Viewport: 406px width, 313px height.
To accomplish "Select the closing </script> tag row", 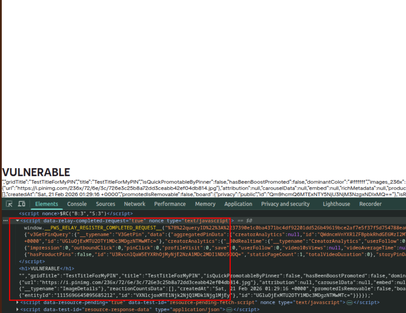I will 32,261.
